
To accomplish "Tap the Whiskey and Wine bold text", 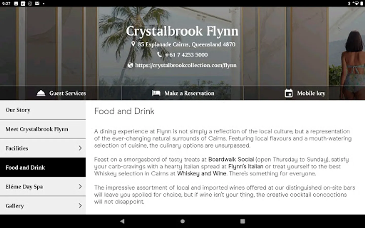I will tap(202, 174).
